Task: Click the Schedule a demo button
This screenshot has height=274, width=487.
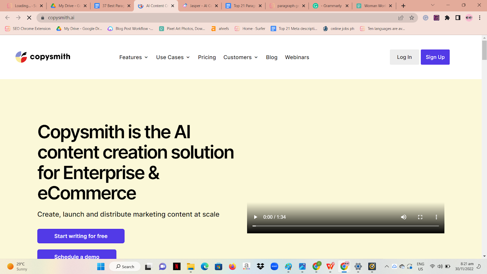Action: (x=77, y=254)
